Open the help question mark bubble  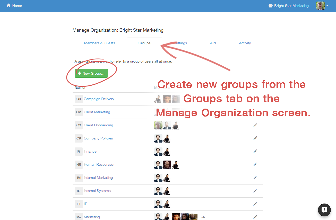pos(324,210)
